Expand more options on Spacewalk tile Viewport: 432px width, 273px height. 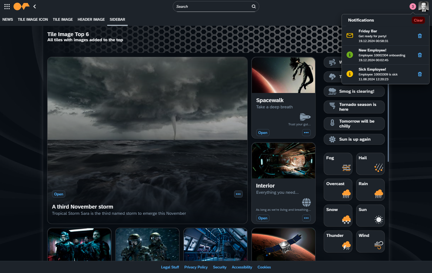(306, 133)
